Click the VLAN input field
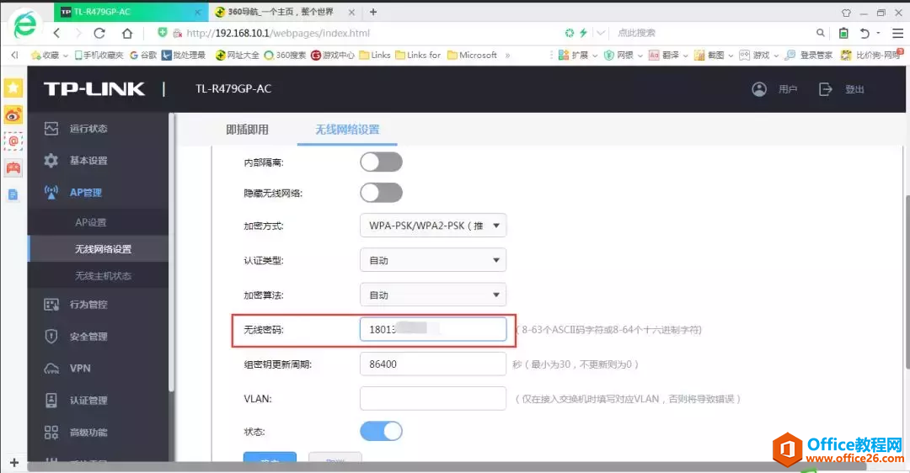This screenshot has width=910, height=473. (433, 399)
